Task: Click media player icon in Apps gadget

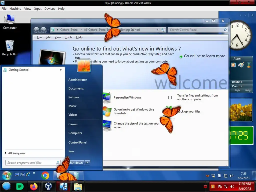Action: click(x=233, y=65)
